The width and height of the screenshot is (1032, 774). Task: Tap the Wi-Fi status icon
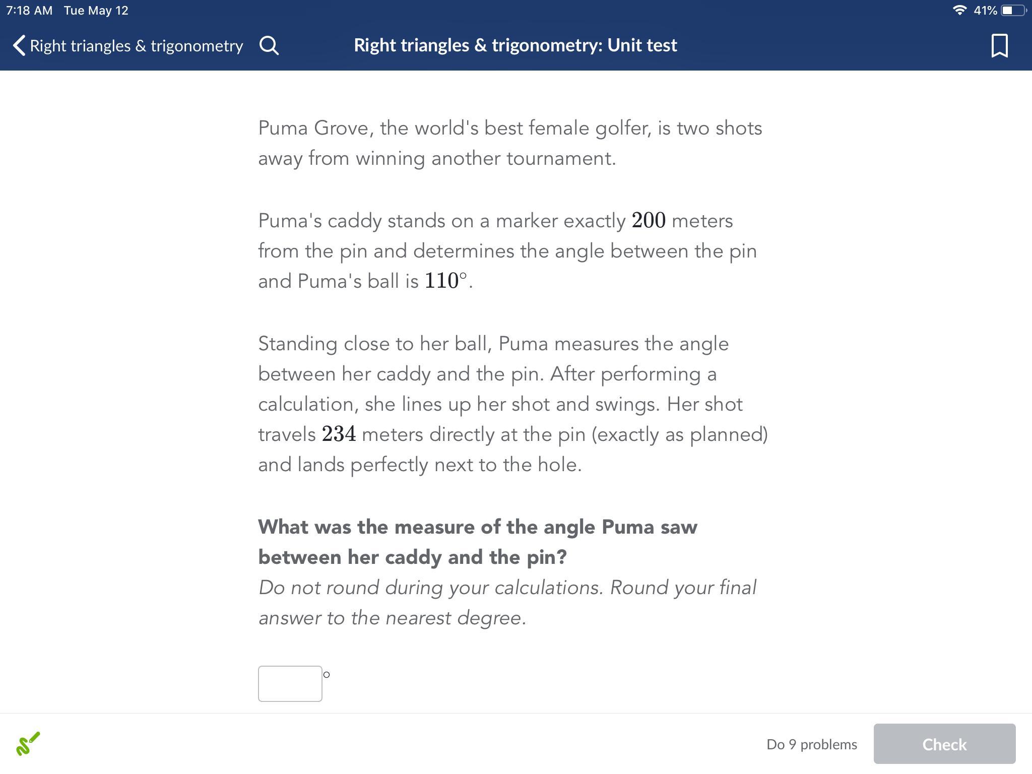coord(959,10)
